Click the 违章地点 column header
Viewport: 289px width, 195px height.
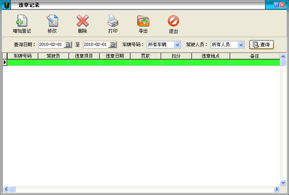211,56
